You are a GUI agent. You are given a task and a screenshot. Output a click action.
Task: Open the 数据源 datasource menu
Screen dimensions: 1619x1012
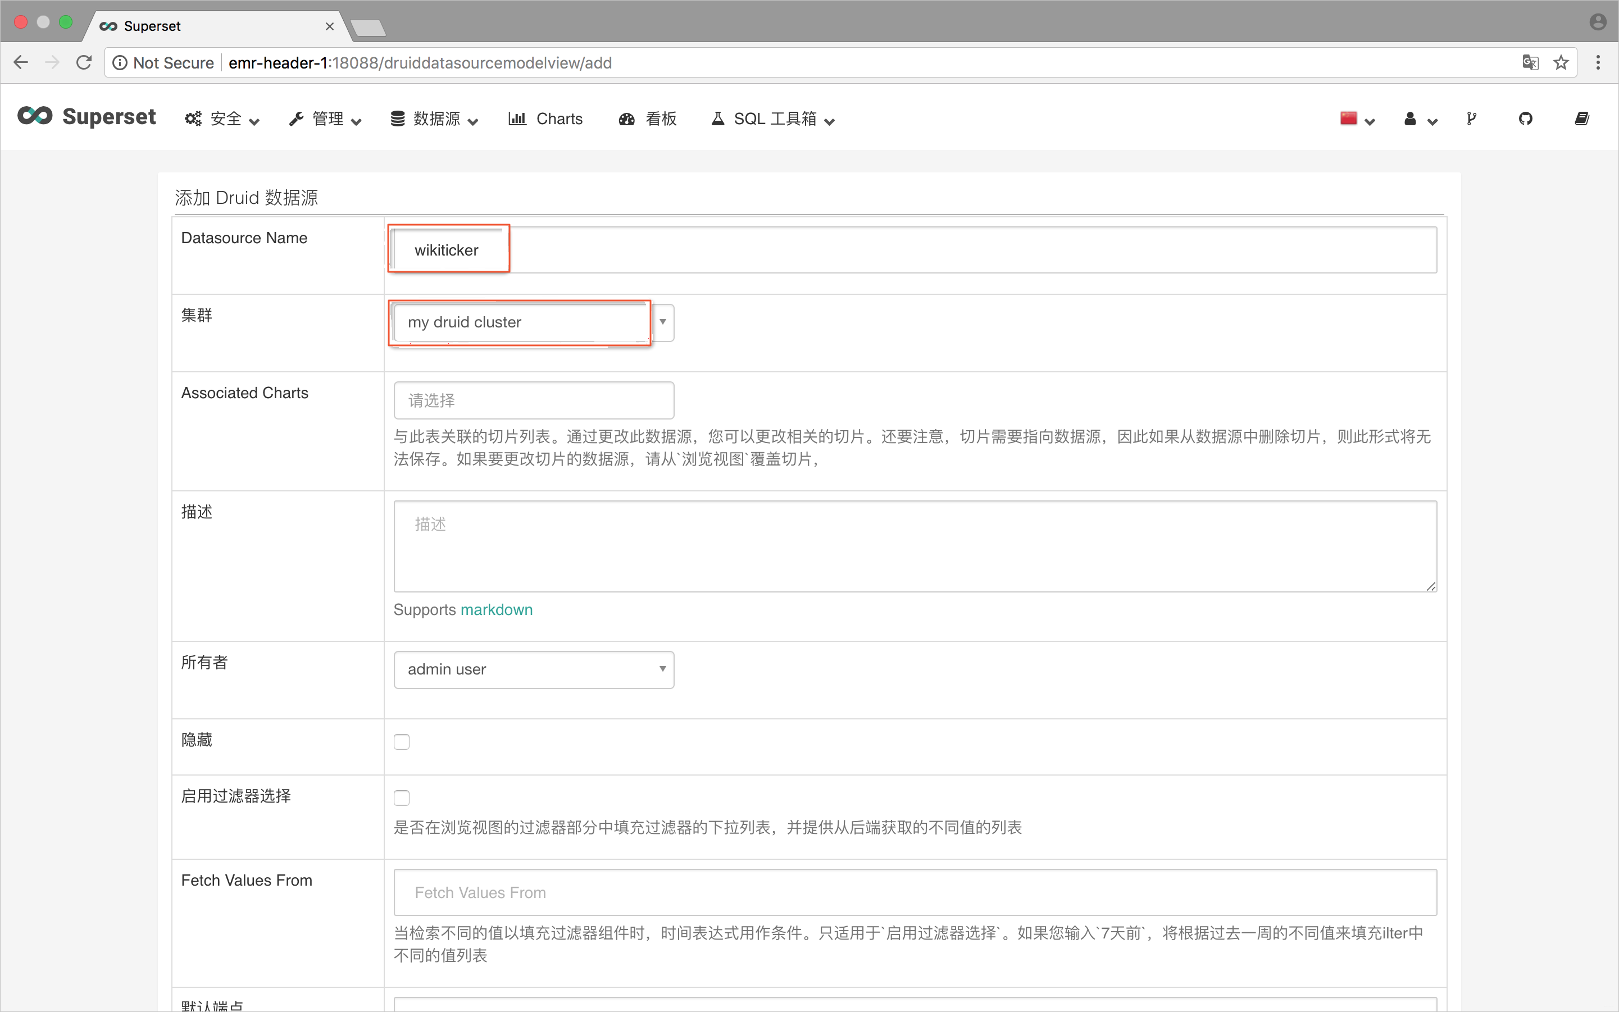437,118
